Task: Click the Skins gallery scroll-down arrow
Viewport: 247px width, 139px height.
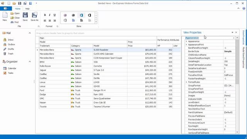Action: point(96,18)
